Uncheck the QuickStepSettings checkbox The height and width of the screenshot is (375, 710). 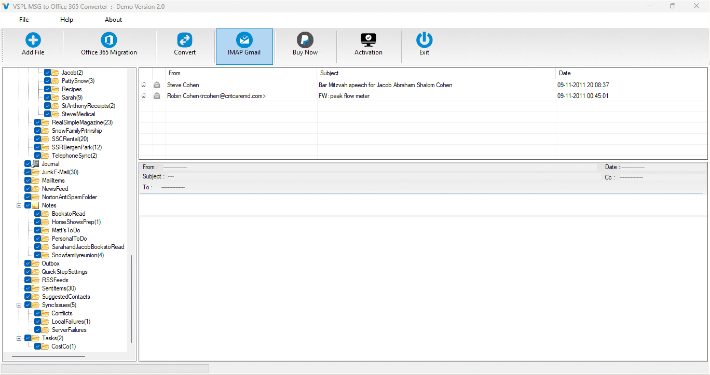[28, 272]
